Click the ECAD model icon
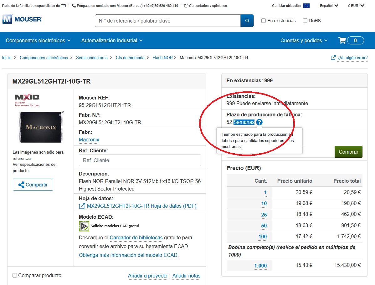 coord(84,226)
